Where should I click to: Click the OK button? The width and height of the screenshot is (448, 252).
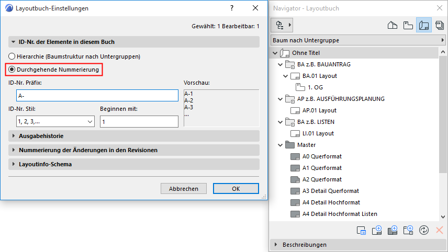click(236, 189)
